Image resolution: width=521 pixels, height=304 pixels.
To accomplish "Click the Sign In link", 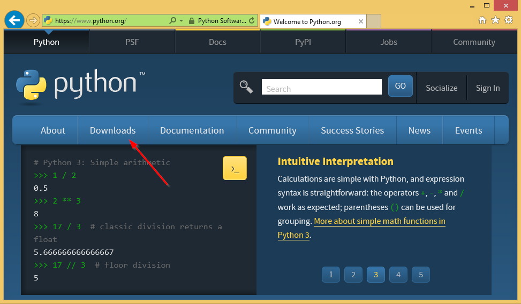I will (x=487, y=88).
